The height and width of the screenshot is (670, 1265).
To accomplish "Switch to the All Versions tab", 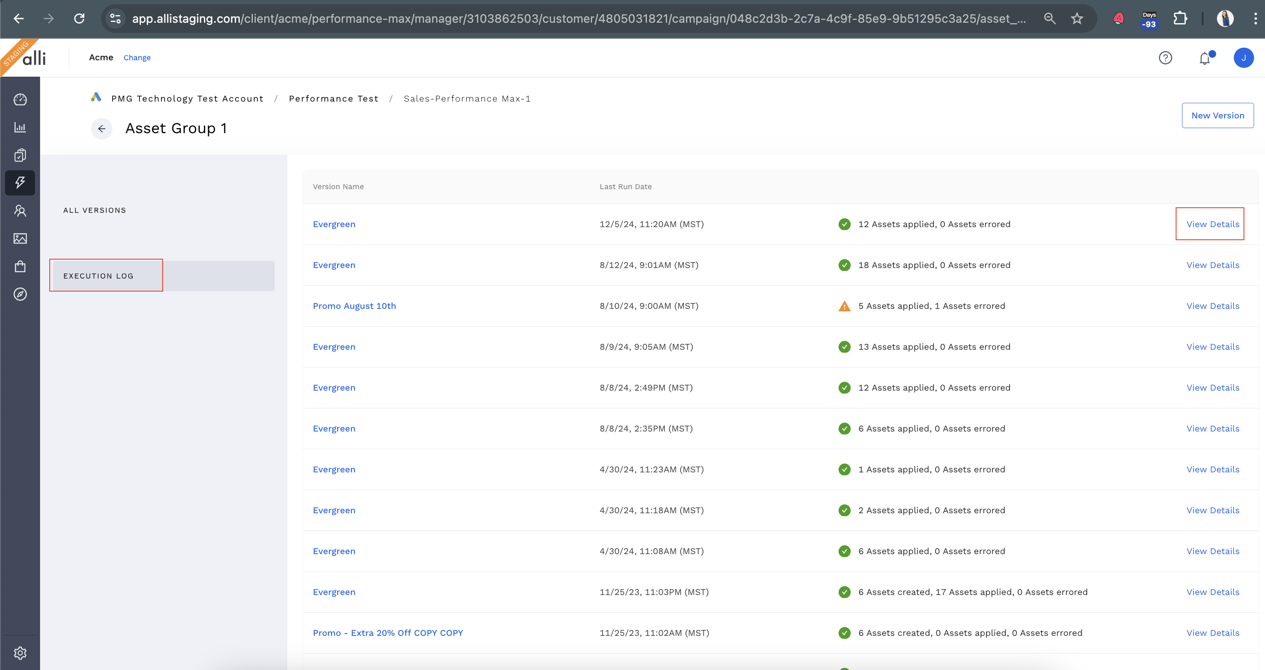I will (95, 210).
